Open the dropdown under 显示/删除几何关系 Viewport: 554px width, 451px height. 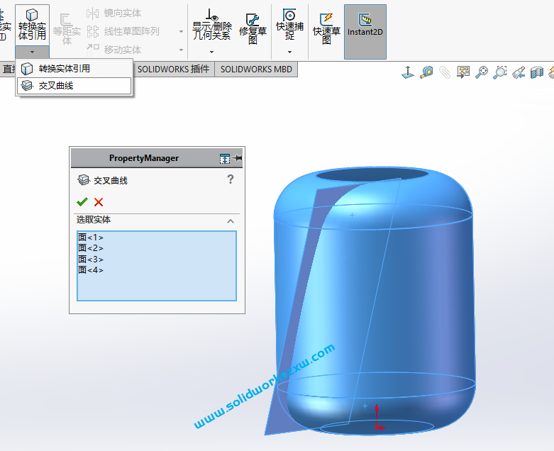[211, 52]
